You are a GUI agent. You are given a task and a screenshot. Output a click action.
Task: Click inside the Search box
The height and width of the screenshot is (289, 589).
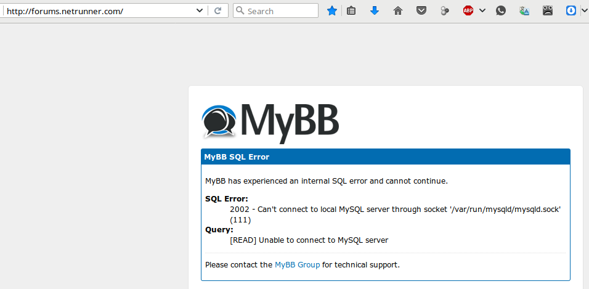click(280, 11)
